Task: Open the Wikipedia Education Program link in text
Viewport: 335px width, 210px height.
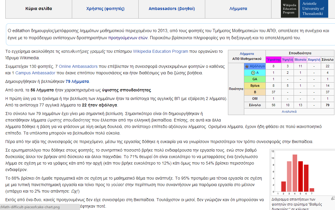Action: point(161,51)
